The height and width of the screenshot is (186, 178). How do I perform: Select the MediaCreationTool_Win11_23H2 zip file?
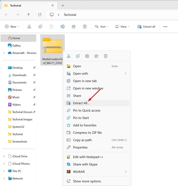click(x=52, y=50)
